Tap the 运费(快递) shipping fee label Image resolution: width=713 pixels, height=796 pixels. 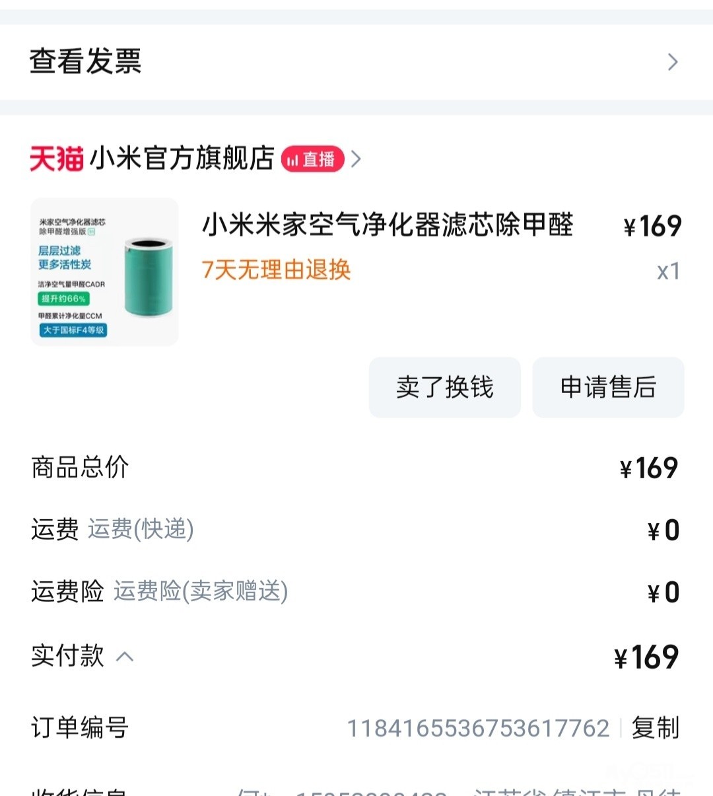[141, 529]
